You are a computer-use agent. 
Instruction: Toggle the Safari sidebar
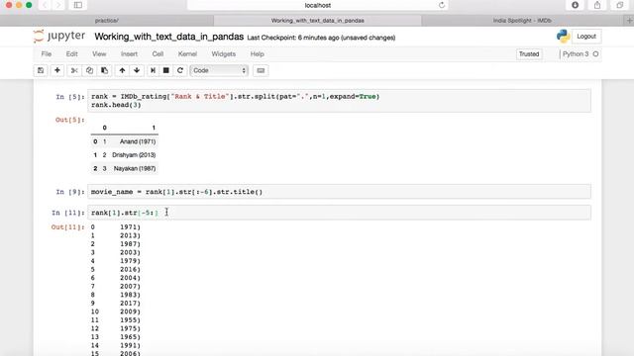coord(78,5)
